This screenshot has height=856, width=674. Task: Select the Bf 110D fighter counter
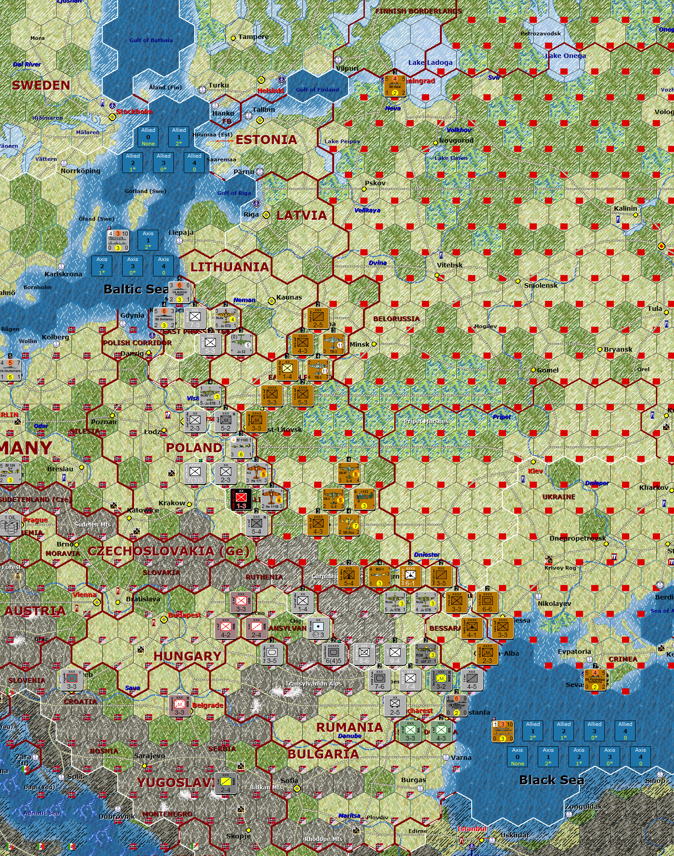(x=241, y=447)
